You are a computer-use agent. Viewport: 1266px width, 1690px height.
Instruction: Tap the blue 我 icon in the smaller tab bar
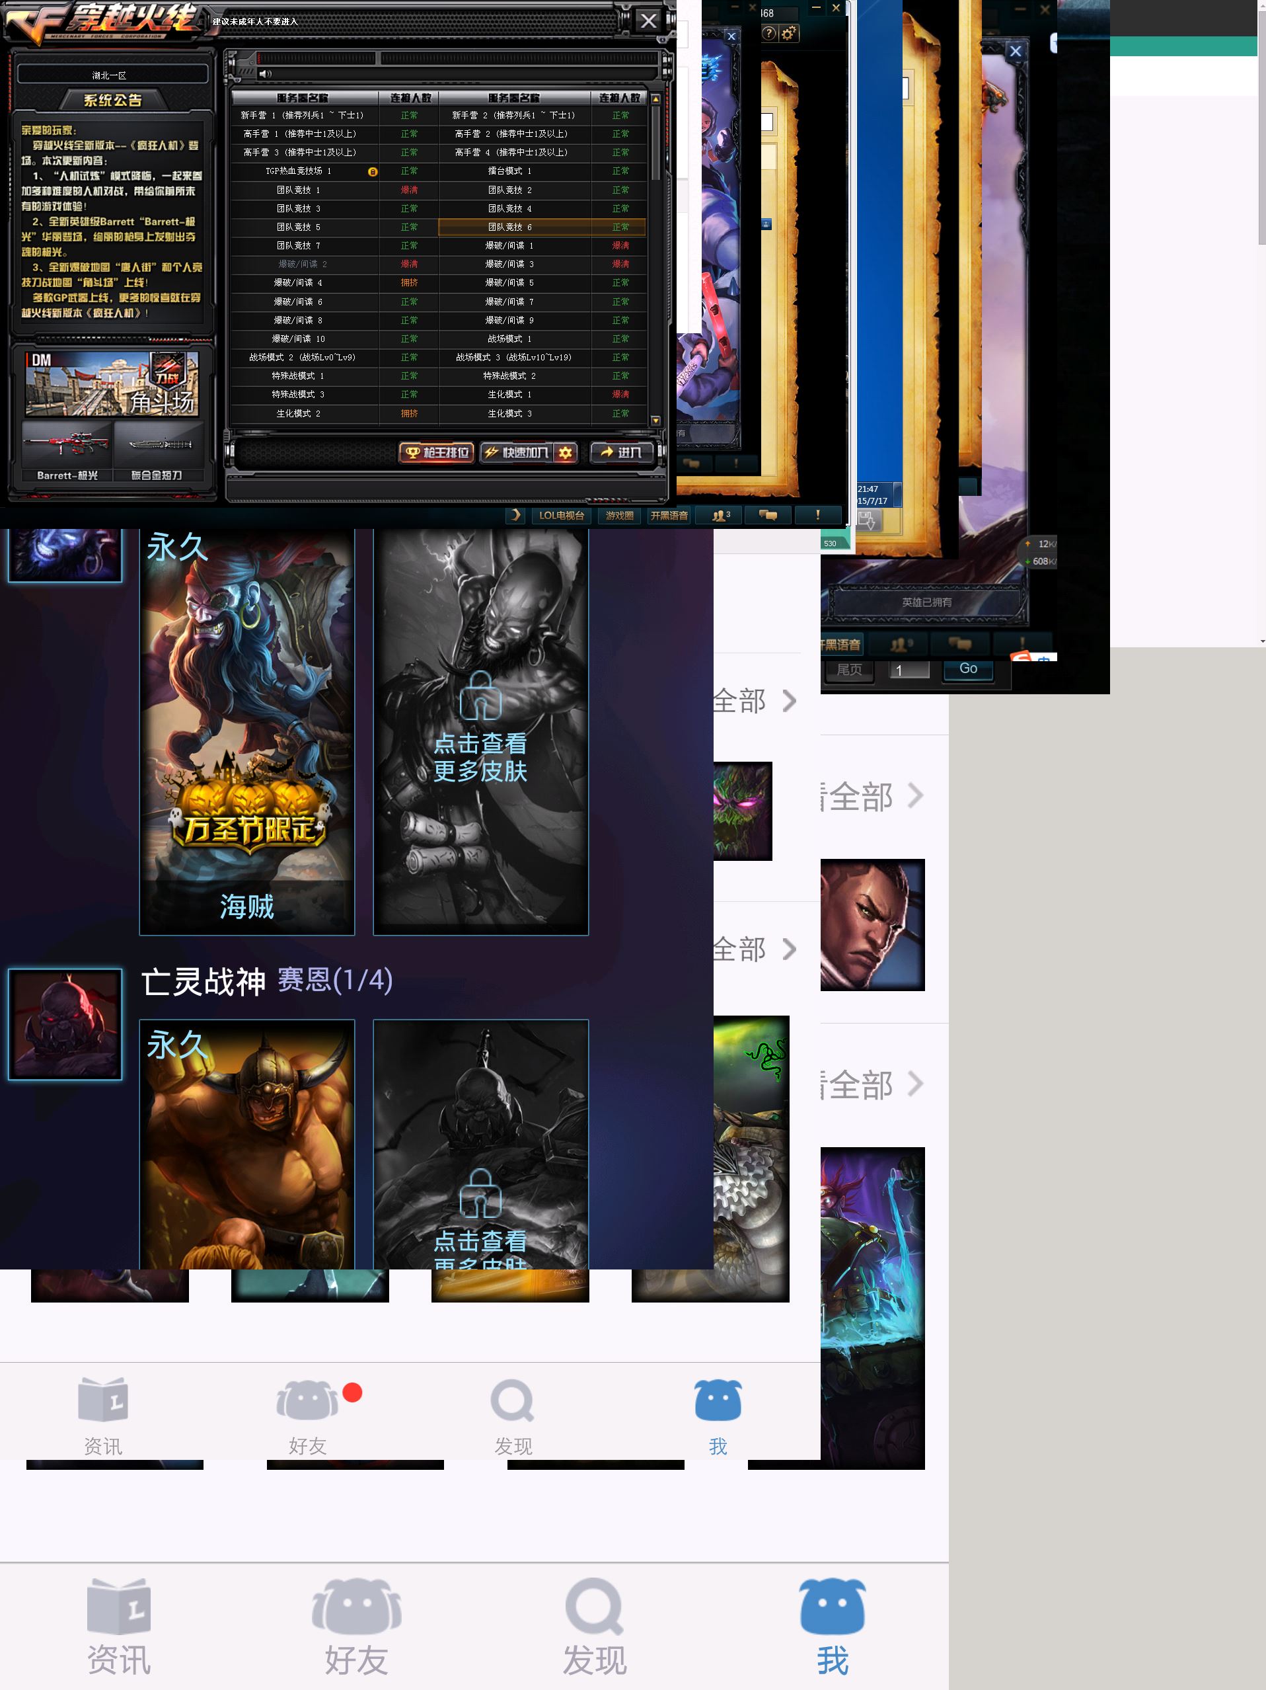coord(718,1400)
